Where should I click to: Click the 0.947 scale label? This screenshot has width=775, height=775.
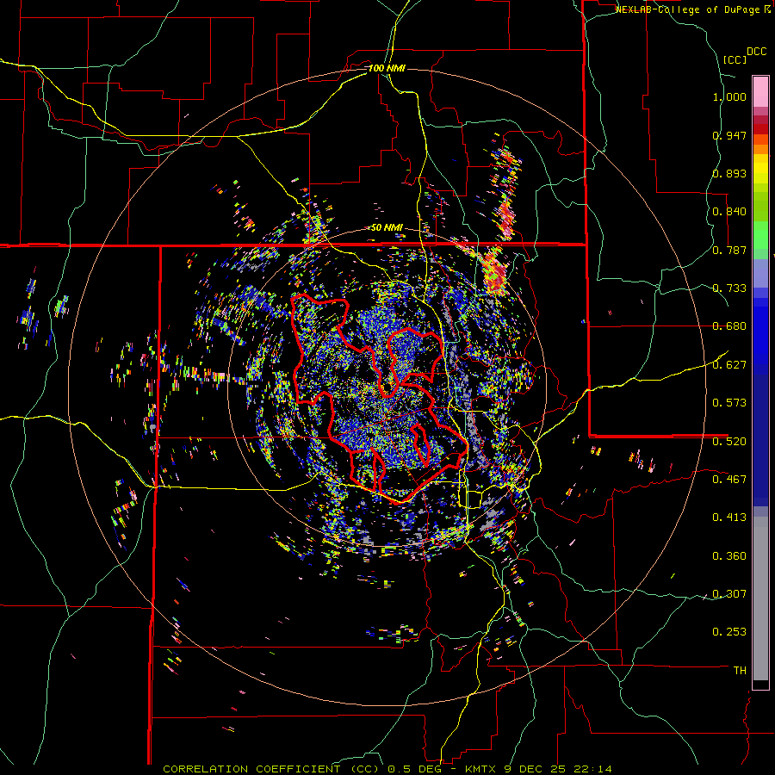pos(729,135)
